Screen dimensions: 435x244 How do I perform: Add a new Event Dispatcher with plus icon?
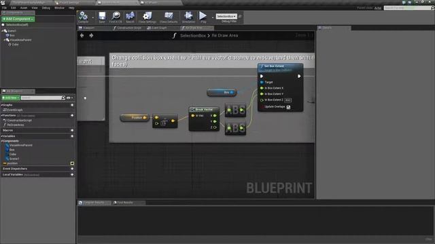pos(72,169)
